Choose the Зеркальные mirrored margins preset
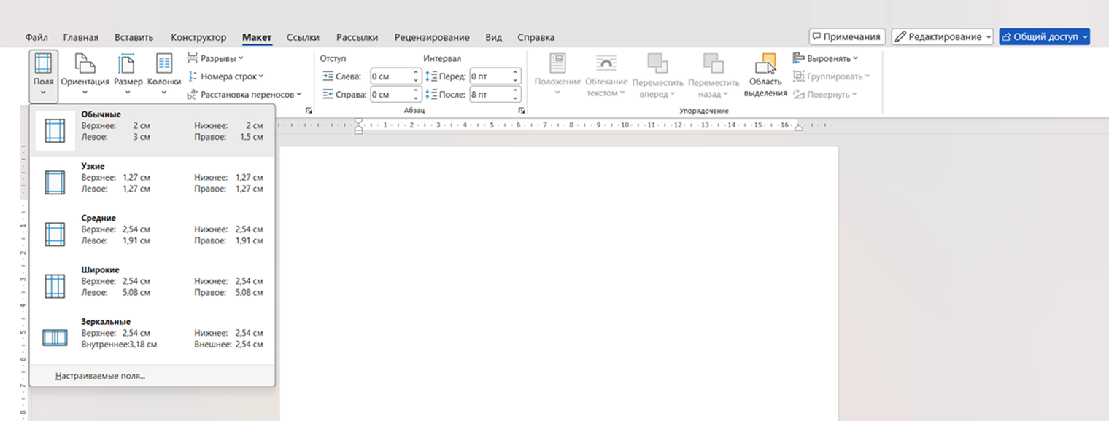1109x421 pixels. [x=152, y=334]
